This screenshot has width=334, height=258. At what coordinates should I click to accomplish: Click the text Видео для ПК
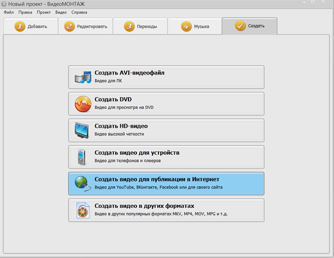click(108, 81)
